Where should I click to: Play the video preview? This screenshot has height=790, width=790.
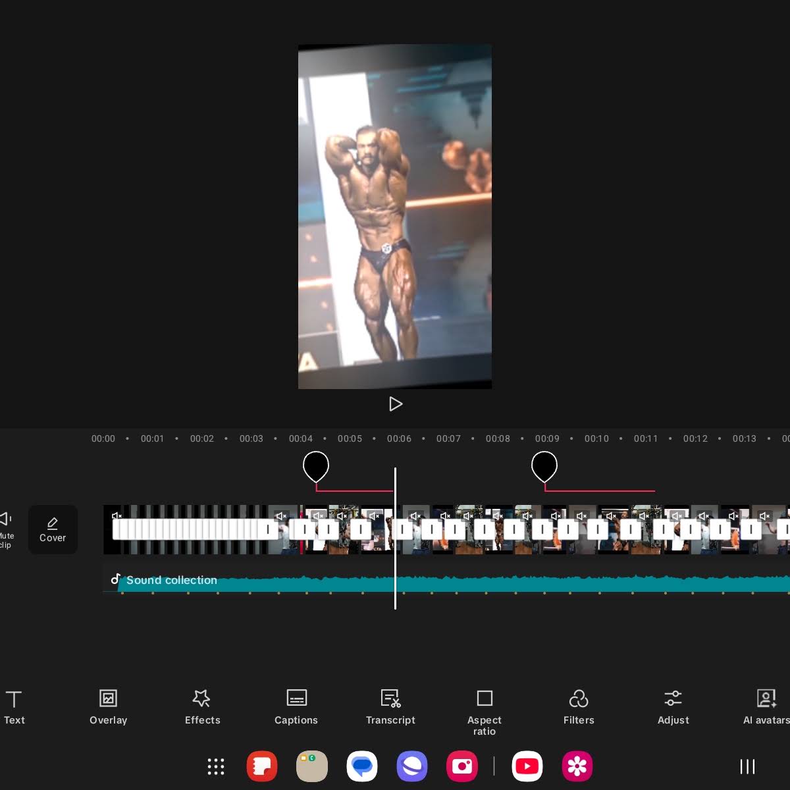pyautogui.click(x=395, y=404)
